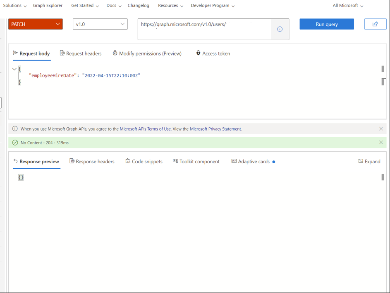Click the employeeHireDate key in the body
Screen dimensions: 390x293
[x=53, y=75]
